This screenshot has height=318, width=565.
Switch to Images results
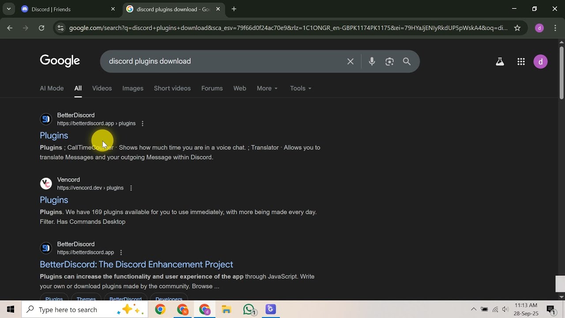[133, 88]
